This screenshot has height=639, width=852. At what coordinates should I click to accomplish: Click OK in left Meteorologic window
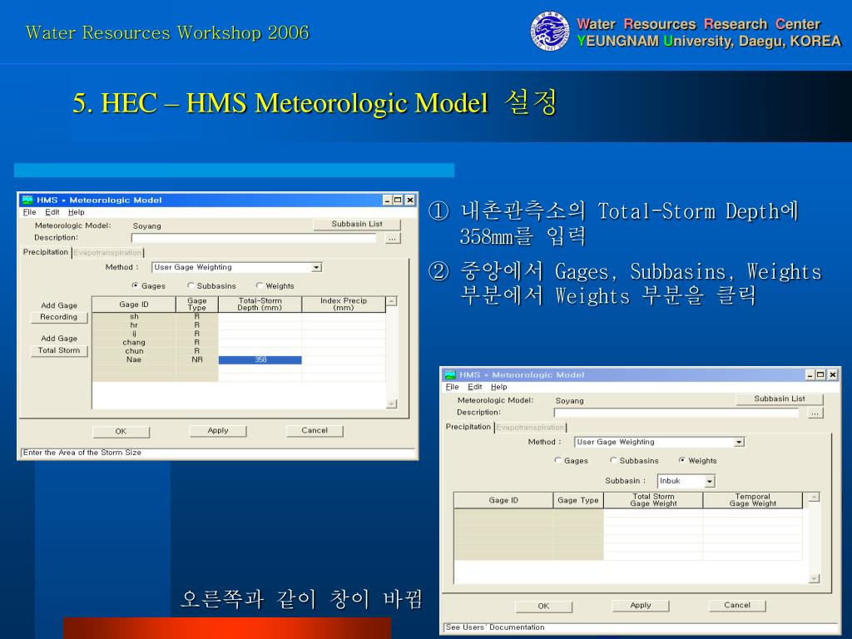[121, 431]
